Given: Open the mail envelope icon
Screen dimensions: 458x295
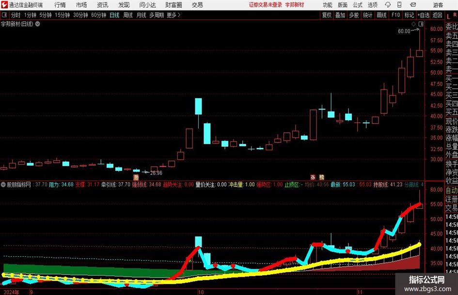Looking at the screenshot, I should coord(413,5).
